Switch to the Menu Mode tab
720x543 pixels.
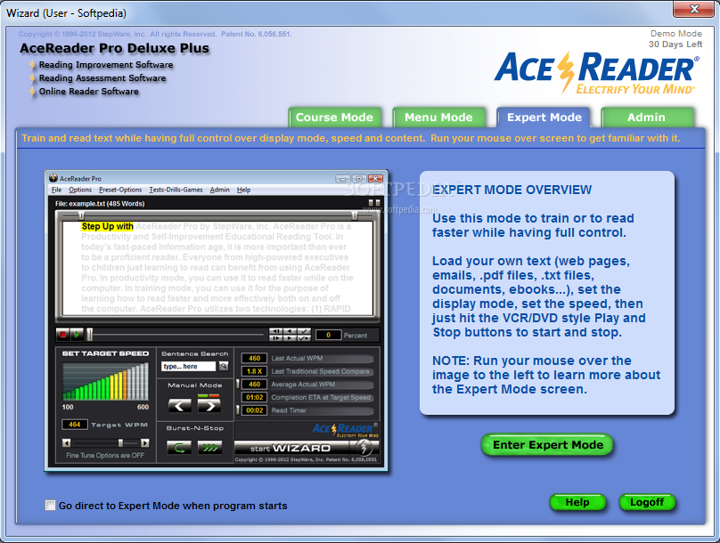point(438,118)
